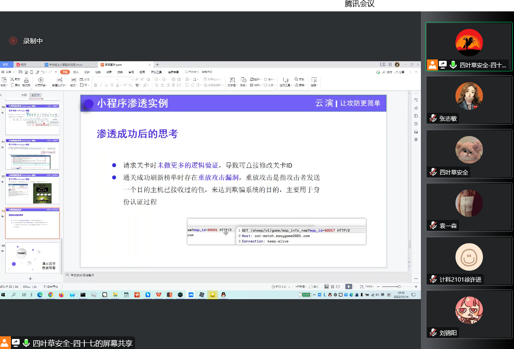This screenshot has height=349, width=514.
Task: Toggle normal view in status bar
Action: pos(326,286)
